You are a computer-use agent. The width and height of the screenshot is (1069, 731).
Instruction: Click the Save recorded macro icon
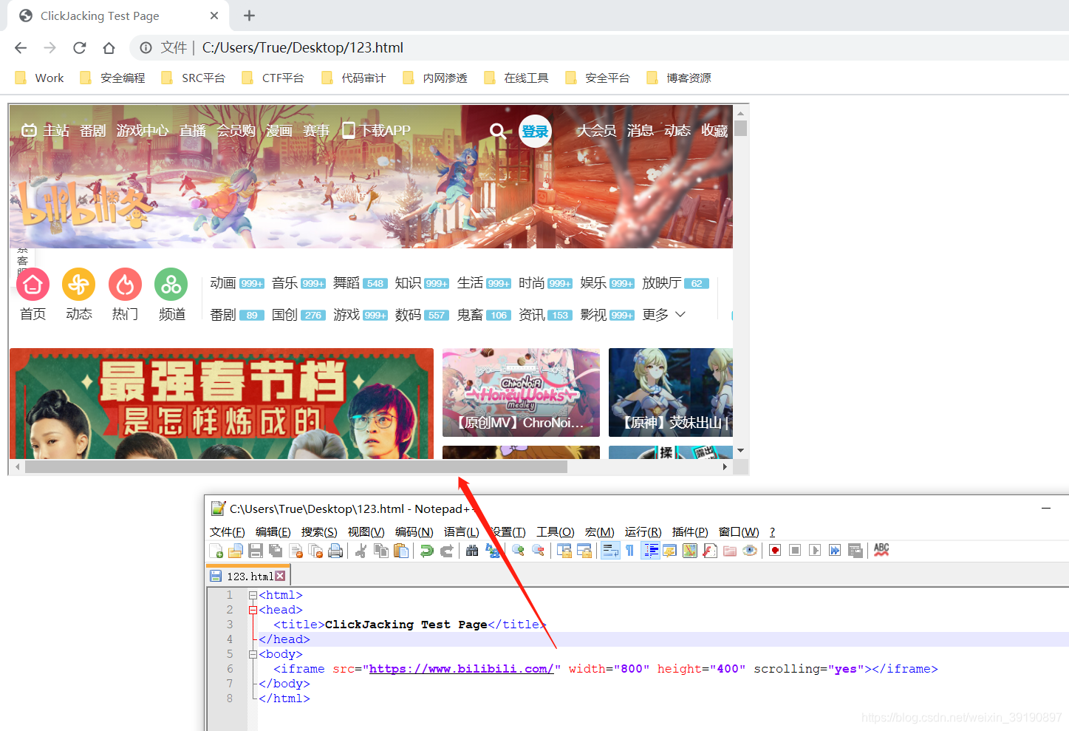coord(855,551)
